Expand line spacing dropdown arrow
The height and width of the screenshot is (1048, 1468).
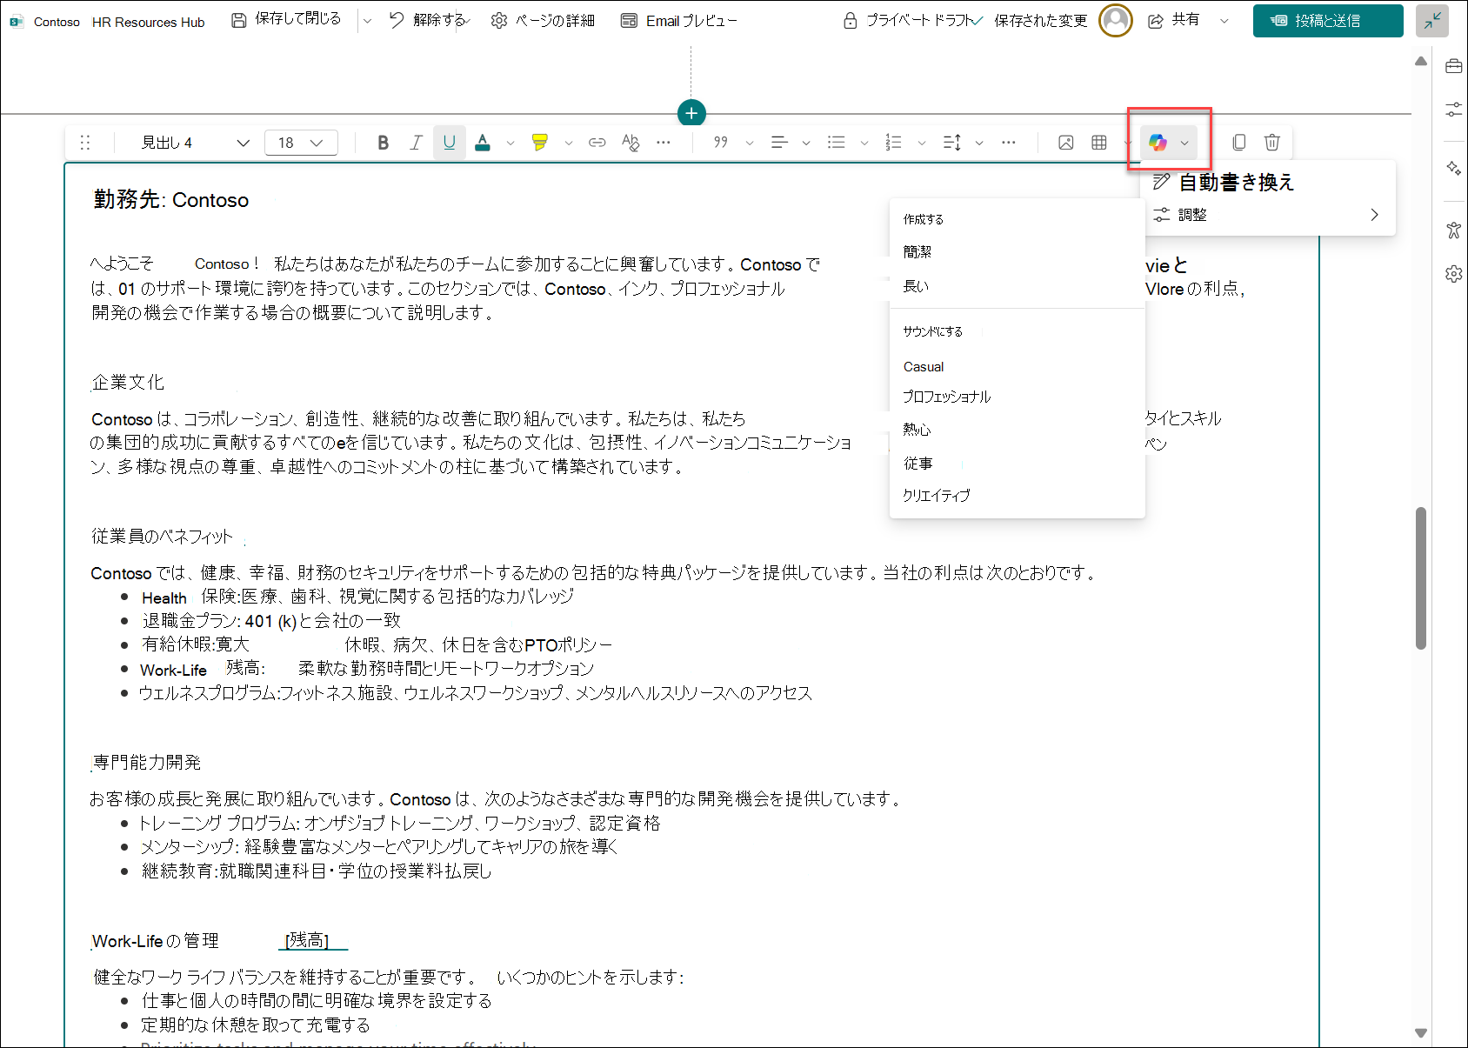point(979,143)
